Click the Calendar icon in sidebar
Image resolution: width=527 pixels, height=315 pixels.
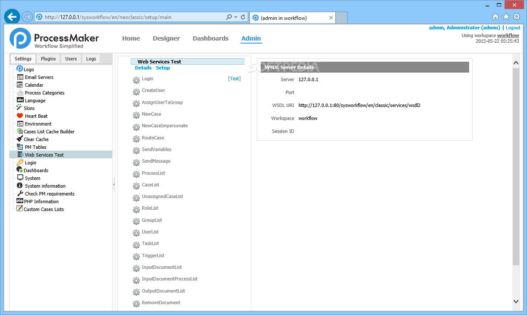[x=20, y=85]
